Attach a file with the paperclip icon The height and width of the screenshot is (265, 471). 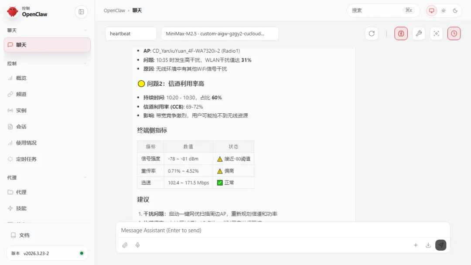pyautogui.click(x=125, y=245)
